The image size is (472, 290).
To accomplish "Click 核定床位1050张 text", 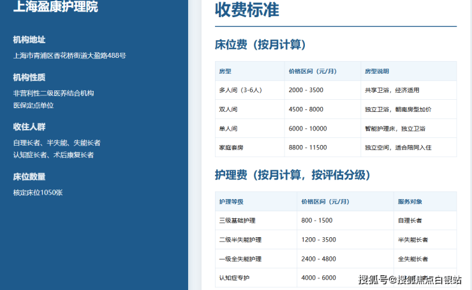I will click(x=38, y=193).
